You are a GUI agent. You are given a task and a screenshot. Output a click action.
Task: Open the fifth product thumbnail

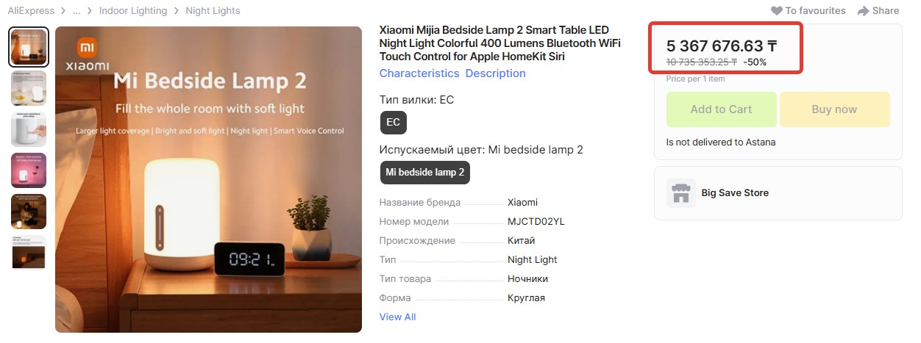(29, 212)
